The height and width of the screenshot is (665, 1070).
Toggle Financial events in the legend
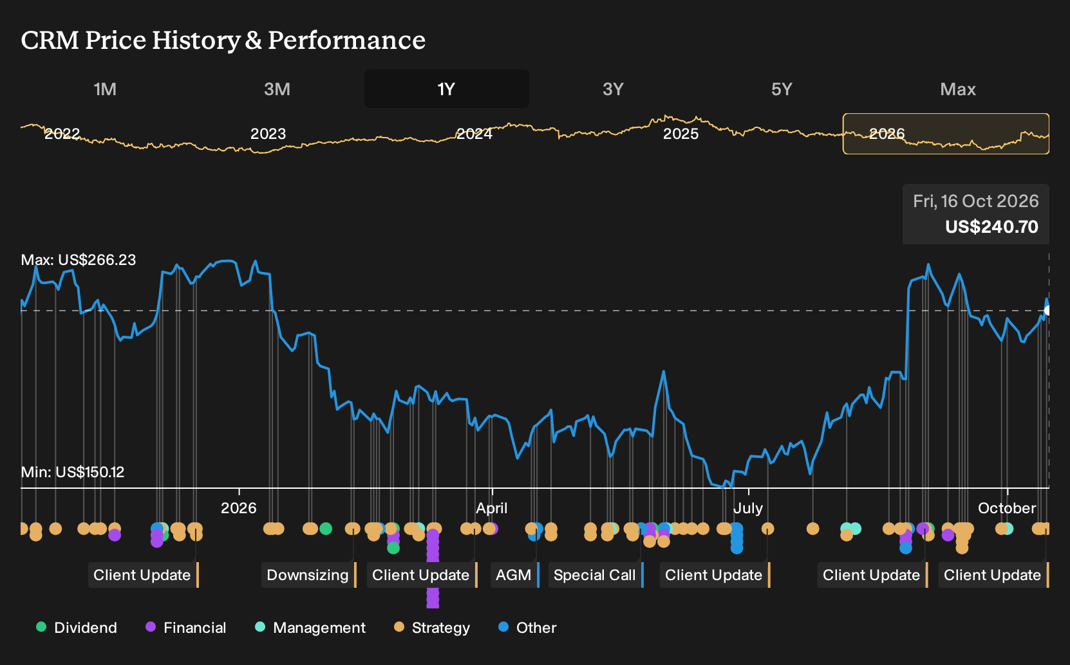coord(186,628)
